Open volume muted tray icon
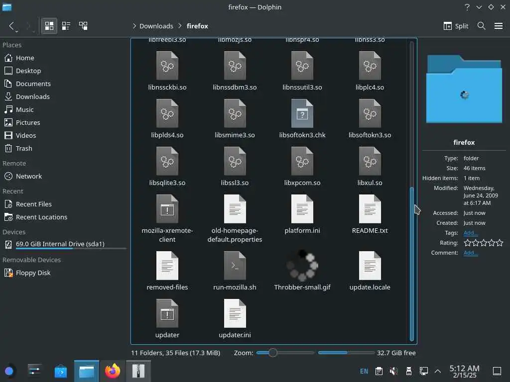This screenshot has width=510, height=382. tap(393, 371)
